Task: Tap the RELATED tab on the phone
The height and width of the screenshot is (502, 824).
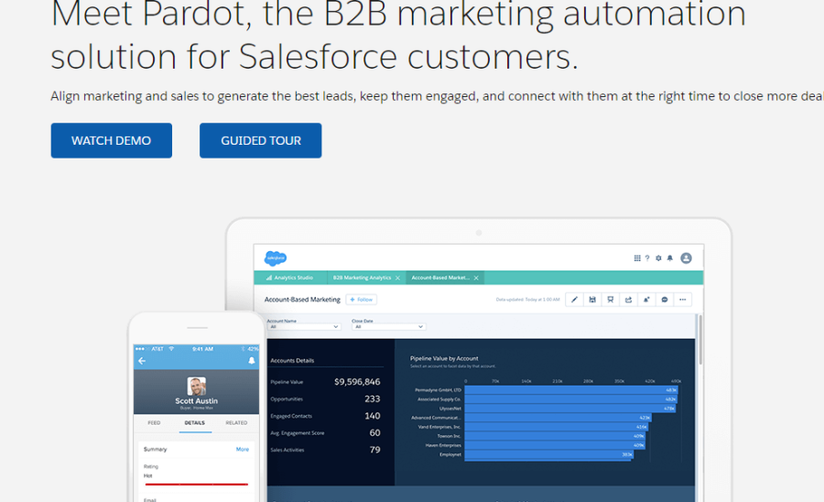Action: pyautogui.click(x=236, y=422)
